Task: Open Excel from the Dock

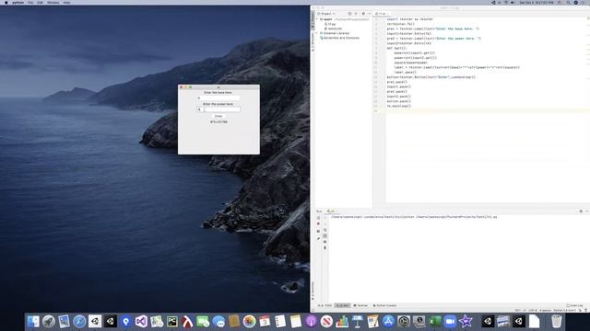Action: [434, 322]
